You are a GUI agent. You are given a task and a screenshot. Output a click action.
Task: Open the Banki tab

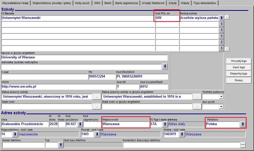(x=108, y=3)
